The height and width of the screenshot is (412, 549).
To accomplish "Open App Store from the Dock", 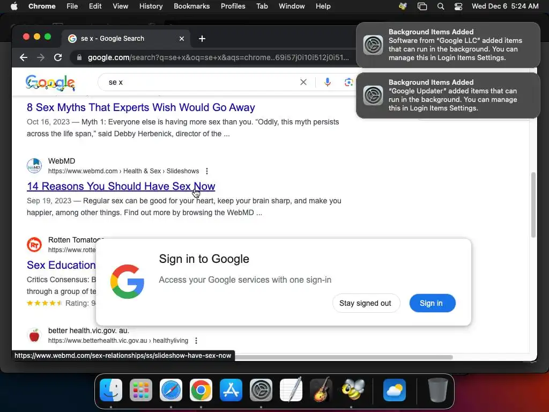I will click(231, 390).
